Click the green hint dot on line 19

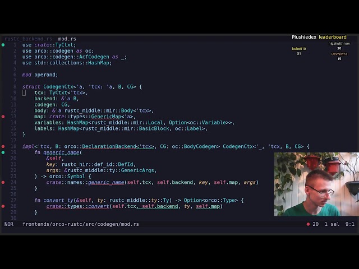pos(3,152)
